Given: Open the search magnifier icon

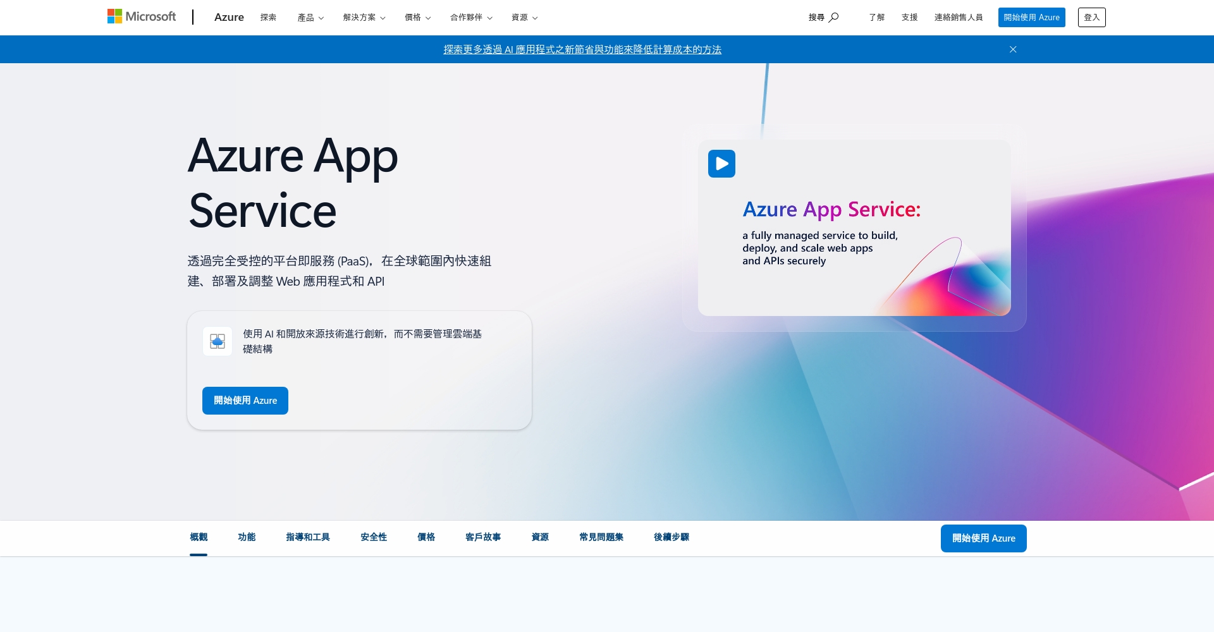Looking at the screenshot, I should 834,17.
